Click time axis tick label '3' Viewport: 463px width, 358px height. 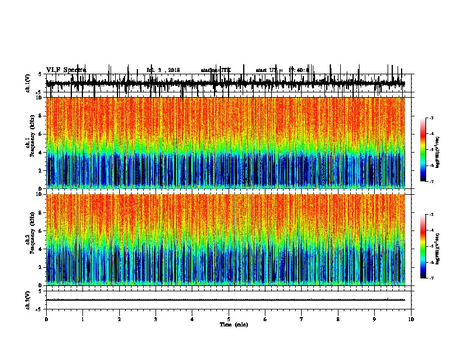[156, 319]
